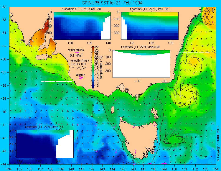Click the 'temperature (°C)' colorbar label
The height and width of the screenshot is (171, 221).
point(101,67)
